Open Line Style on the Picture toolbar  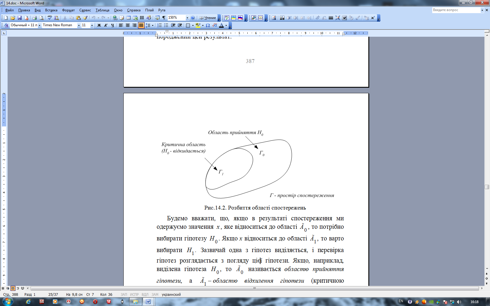pos(331,18)
